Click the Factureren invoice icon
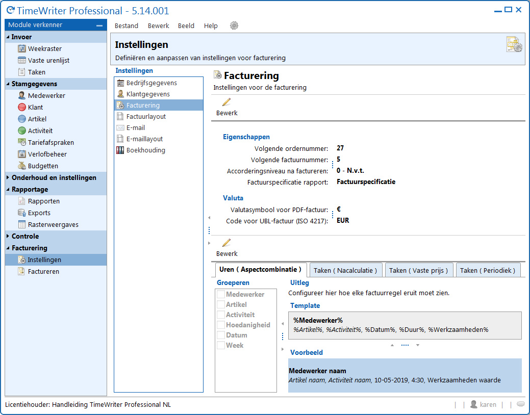Image resolution: width=530 pixels, height=415 pixels. click(21, 271)
